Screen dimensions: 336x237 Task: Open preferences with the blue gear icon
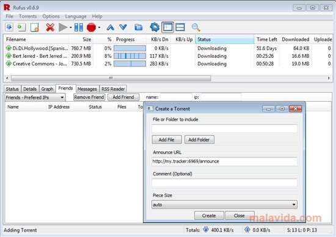[155, 27]
